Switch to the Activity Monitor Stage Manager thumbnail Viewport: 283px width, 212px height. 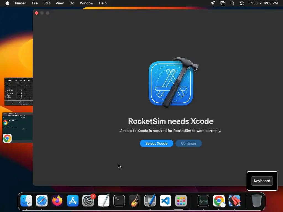[19, 92]
